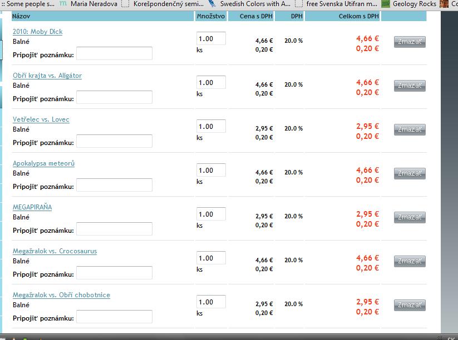
Task: Click the Názov column header
Action: [x=103, y=16]
